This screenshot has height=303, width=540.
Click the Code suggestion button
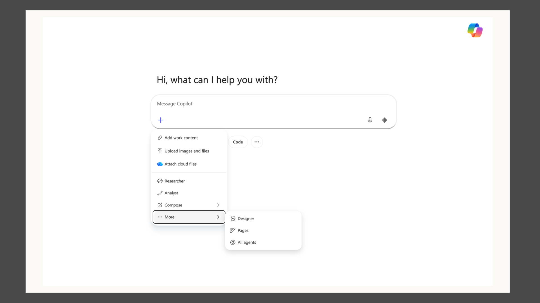tap(238, 142)
